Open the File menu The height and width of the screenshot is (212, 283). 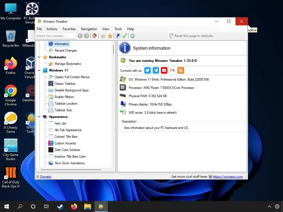point(39,29)
